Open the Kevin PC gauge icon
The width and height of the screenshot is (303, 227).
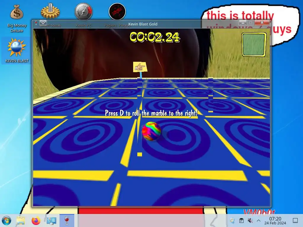(x=83, y=12)
